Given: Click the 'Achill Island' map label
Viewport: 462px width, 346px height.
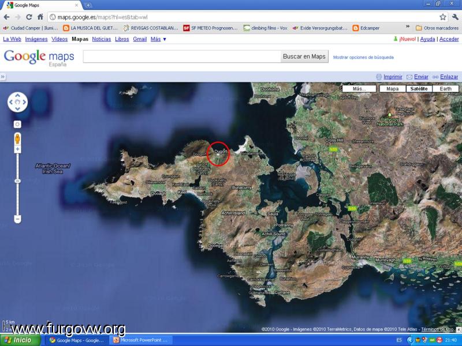Looking at the screenshot, I should pyautogui.click(x=233, y=213).
